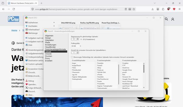Screen dimensions: 183x107
Task: Select Erweitert settings category
Action: [49, 61]
